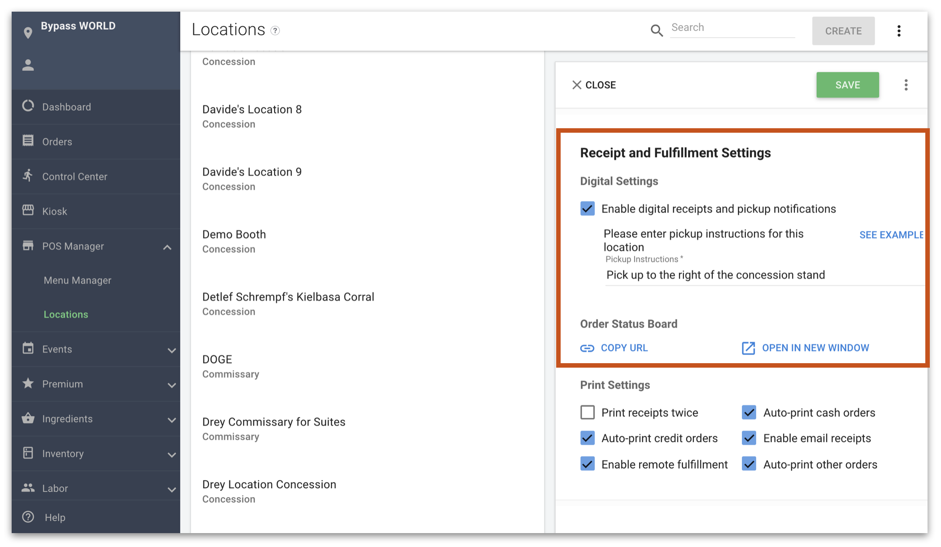Open Menu Manager under POS Manager

pos(78,280)
